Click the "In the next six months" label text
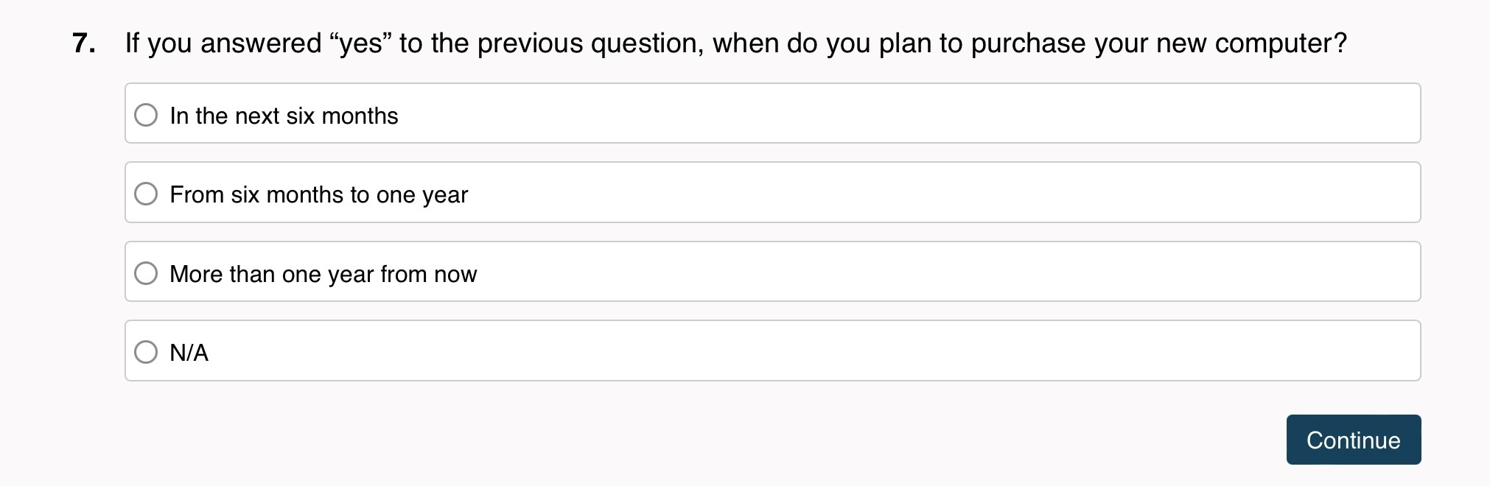Image resolution: width=1490 pixels, height=486 pixels. coord(284,116)
